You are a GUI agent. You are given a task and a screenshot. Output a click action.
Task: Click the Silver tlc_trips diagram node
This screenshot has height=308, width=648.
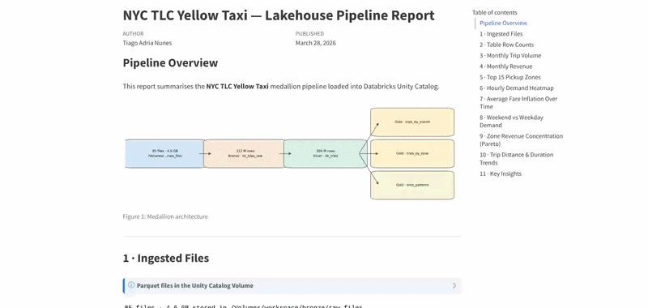click(x=326, y=153)
